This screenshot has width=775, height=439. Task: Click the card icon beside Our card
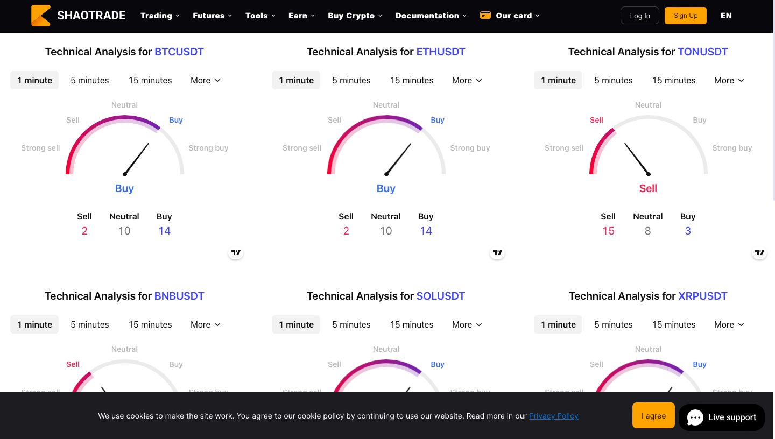tap(485, 15)
